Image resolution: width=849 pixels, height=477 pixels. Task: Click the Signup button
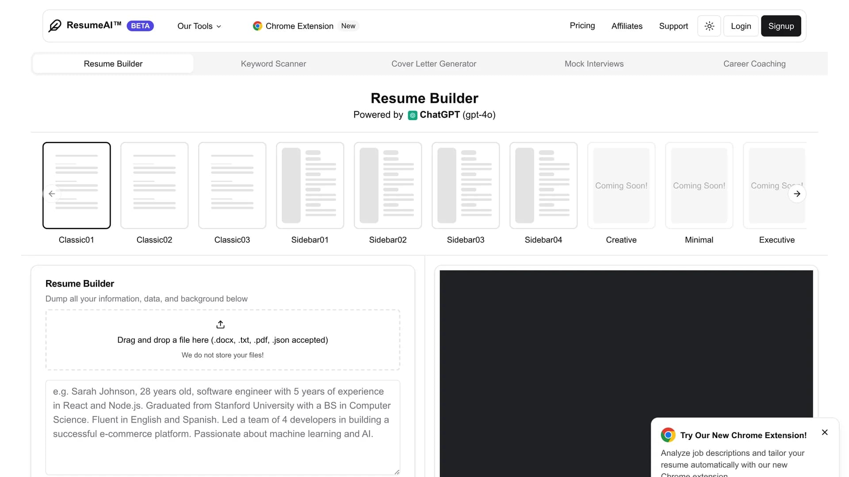coord(781,26)
